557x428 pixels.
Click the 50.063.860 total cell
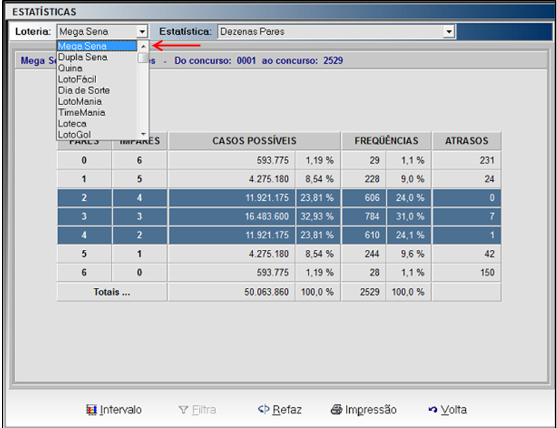[232, 292]
